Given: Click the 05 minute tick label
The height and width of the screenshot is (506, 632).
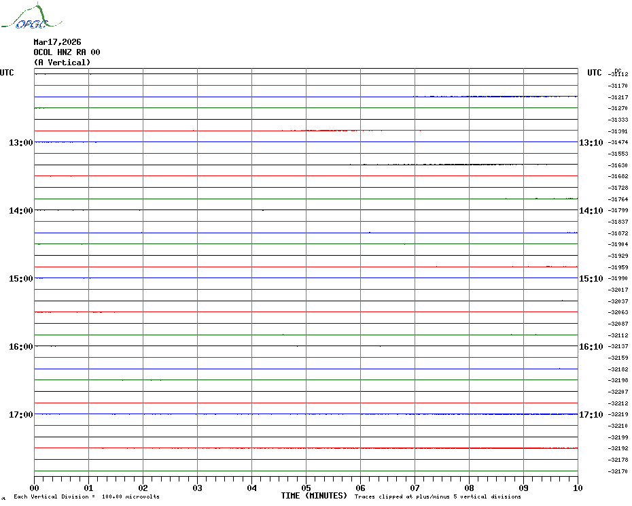Looking at the screenshot, I should 306,488.
